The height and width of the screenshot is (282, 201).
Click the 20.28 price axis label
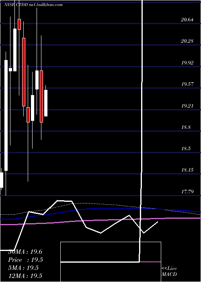coord(187,41)
